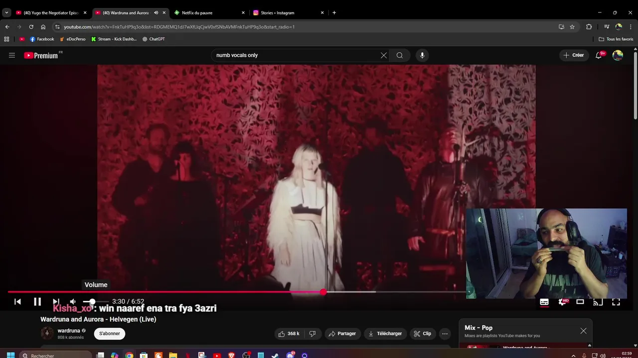Screen dimensions: 638x358
Task: Skip to previous video
Action: [x=17, y=301]
